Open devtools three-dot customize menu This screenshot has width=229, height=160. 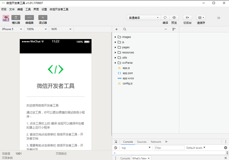[x=226, y=142]
